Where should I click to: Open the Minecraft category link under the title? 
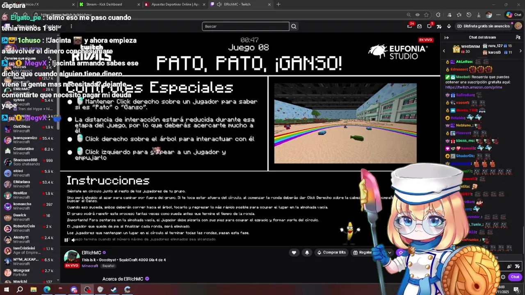[90, 266]
